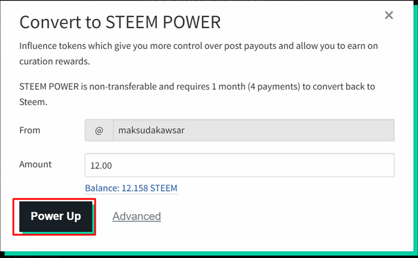418x258 pixels.
Task: Click the word 'Steem.' ending the paragraph
Action: (x=33, y=102)
